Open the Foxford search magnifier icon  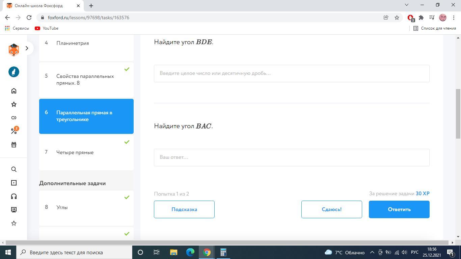[14, 169]
